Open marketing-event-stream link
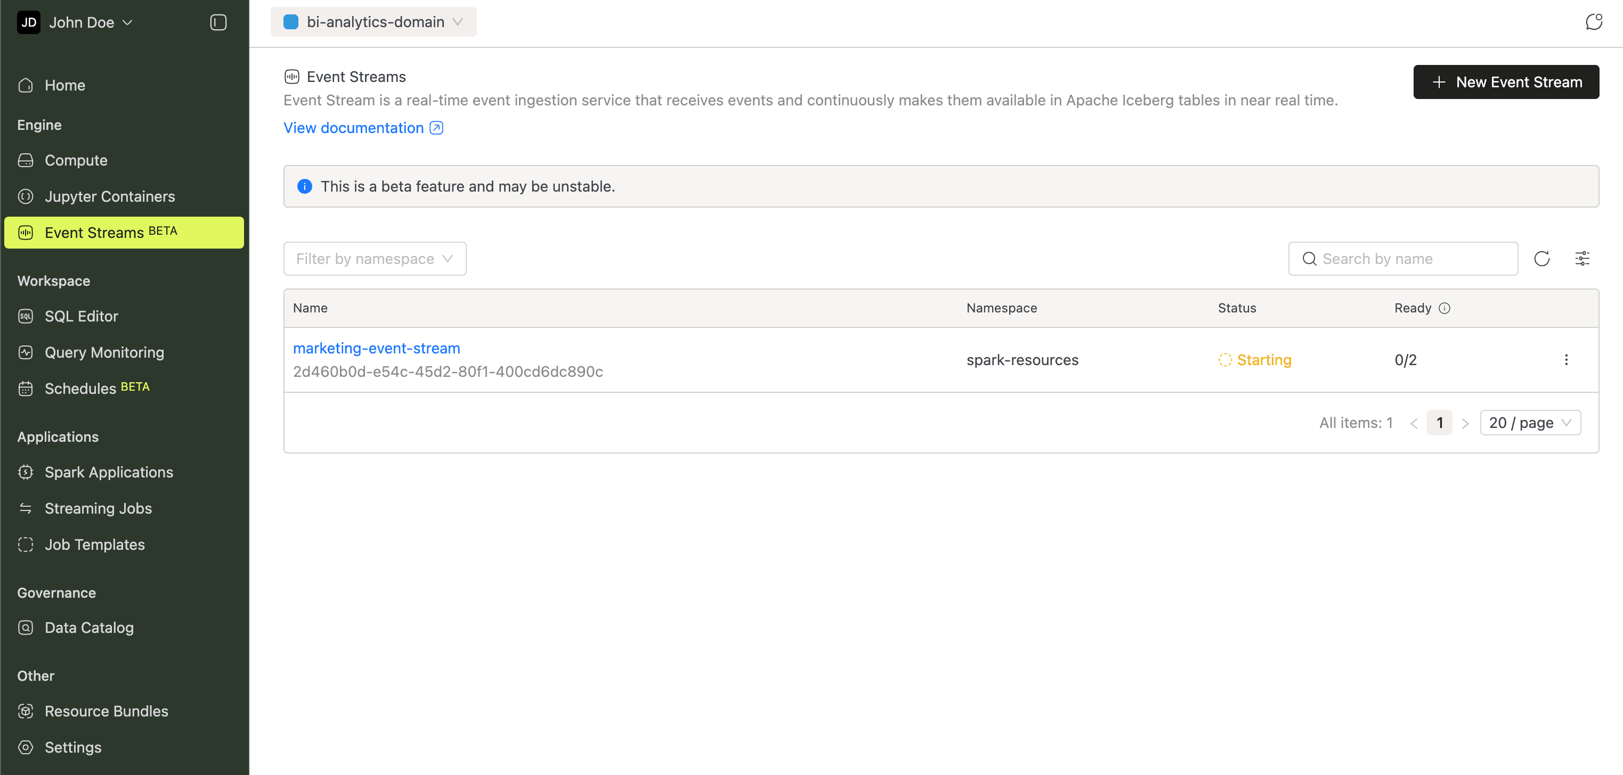The image size is (1623, 775). tap(376, 348)
